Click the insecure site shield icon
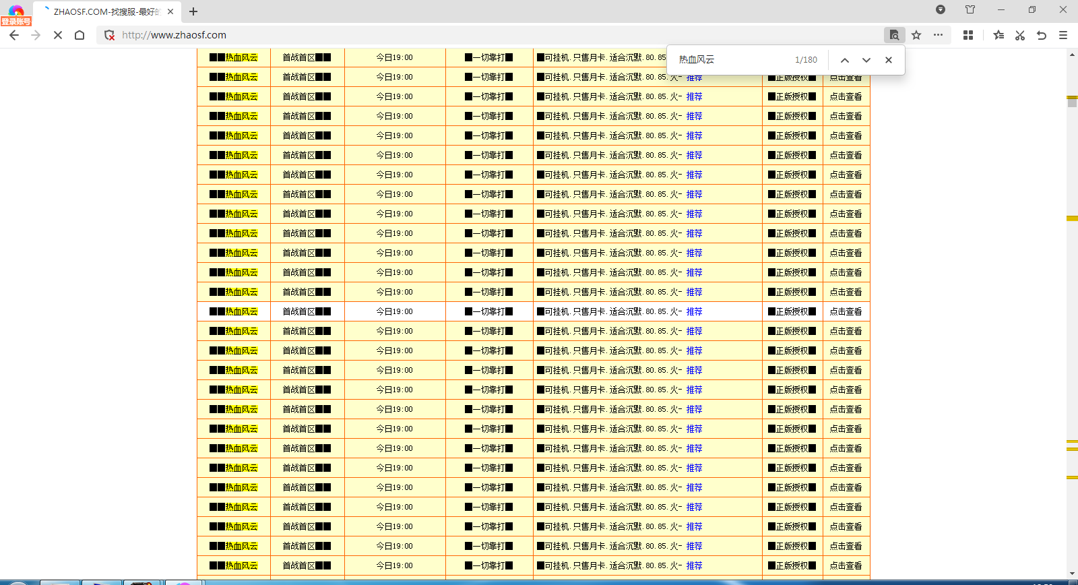Image resolution: width=1078 pixels, height=585 pixels. [109, 35]
